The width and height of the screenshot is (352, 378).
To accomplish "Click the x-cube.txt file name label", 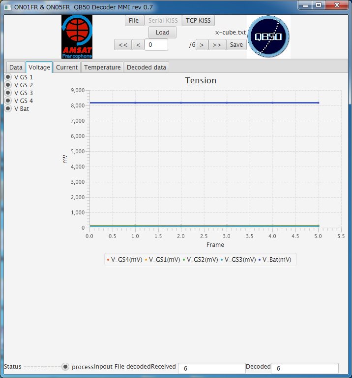I will 231,33.
